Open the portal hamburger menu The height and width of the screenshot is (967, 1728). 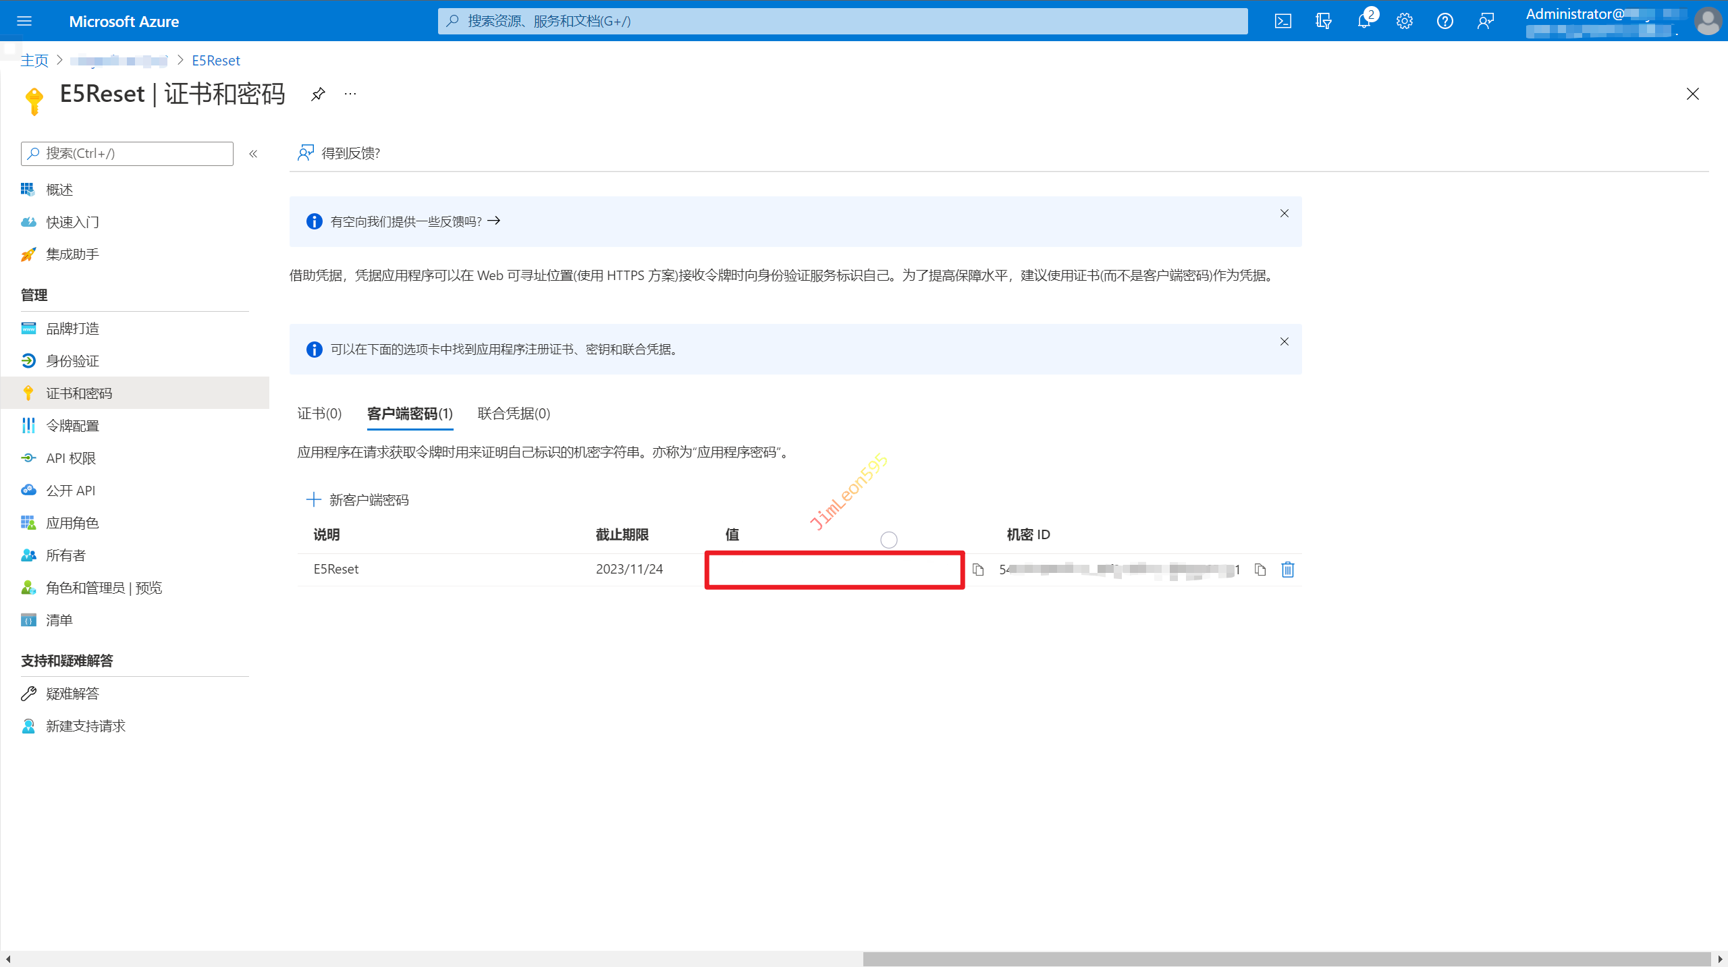coord(24,21)
